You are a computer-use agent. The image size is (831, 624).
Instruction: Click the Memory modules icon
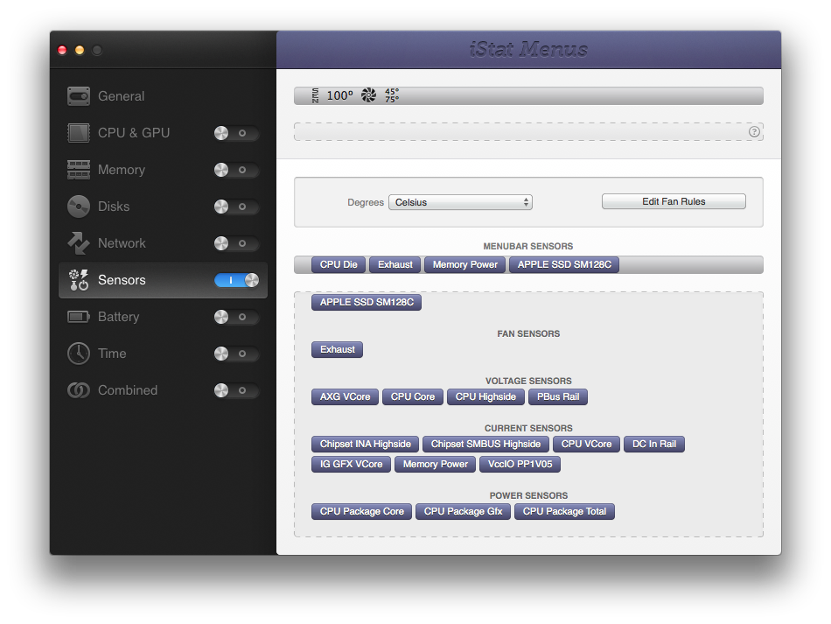[79, 170]
